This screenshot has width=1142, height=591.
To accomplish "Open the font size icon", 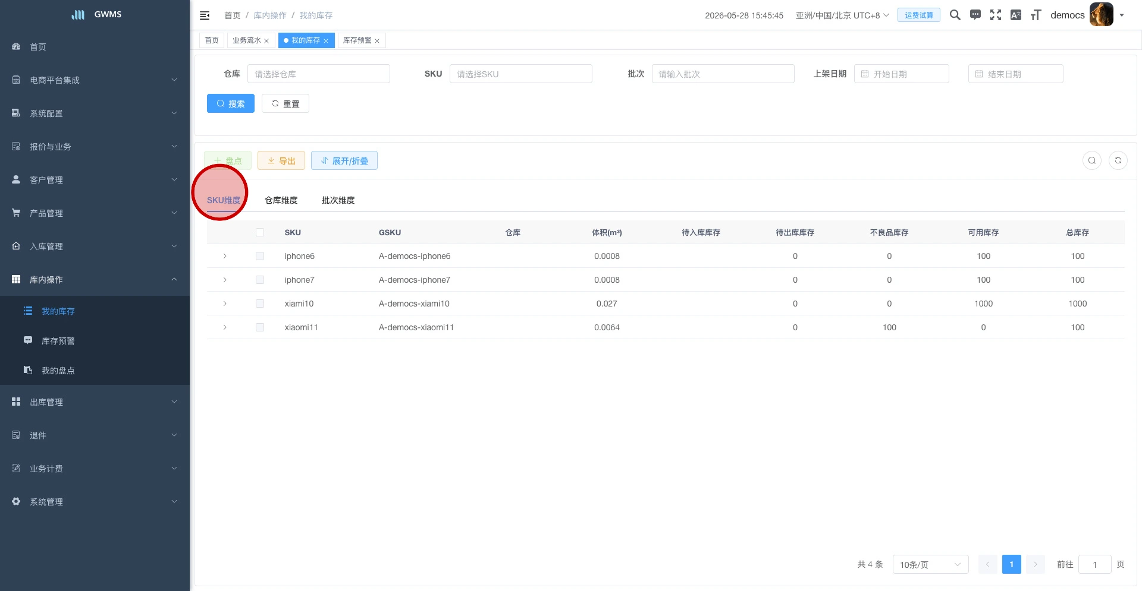I will (x=1036, y=15).
